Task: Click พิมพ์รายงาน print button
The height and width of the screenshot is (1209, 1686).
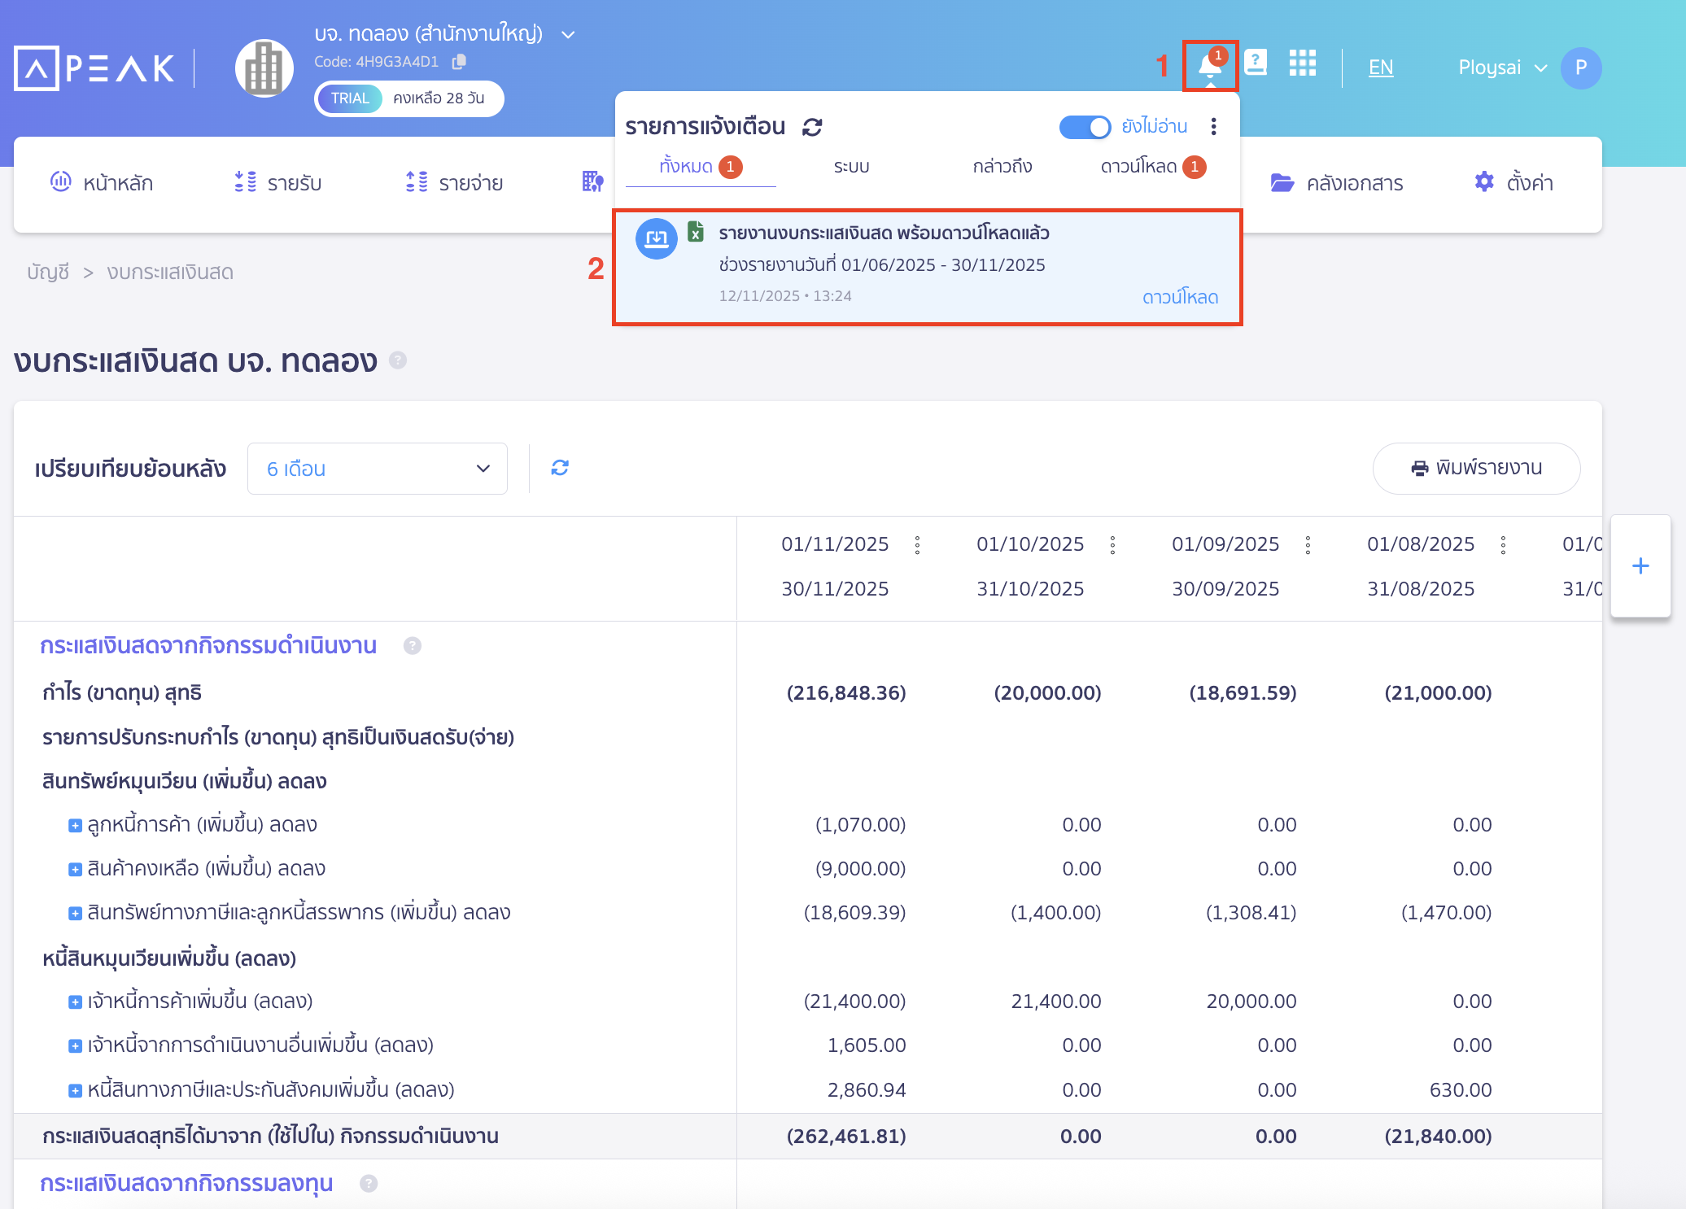Action: pos(1476,468)
